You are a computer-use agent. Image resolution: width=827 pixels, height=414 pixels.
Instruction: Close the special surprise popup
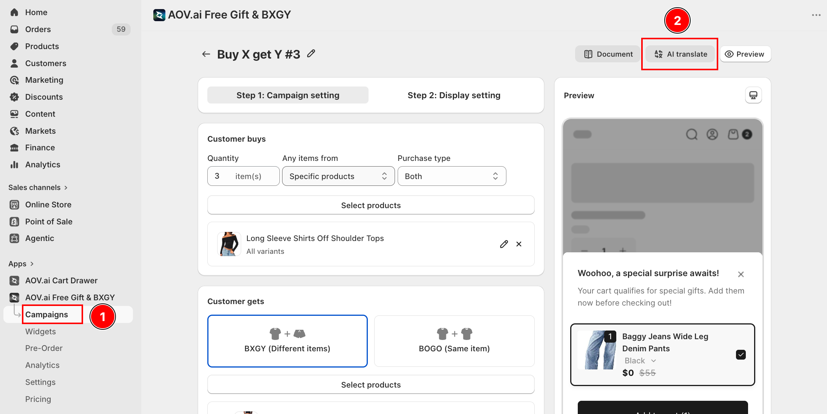coord(741,274)
